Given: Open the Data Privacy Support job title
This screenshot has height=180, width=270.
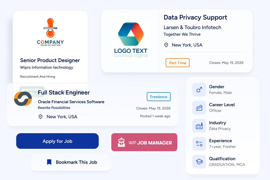Looking at the screenshot, I should pyautogui.click(x=195, y=17).
